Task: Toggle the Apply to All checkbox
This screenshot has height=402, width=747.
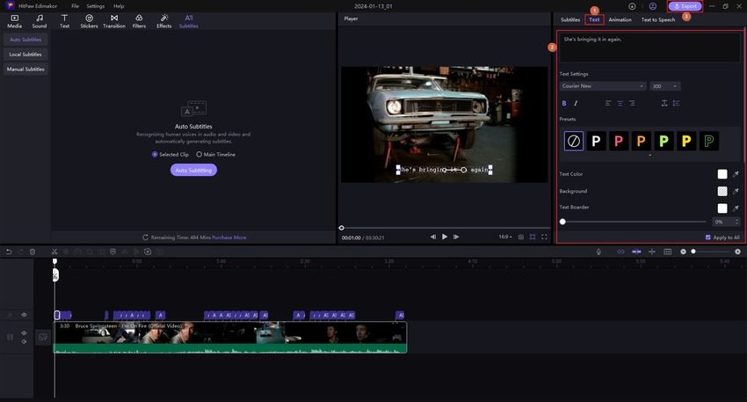Action: 708,238
